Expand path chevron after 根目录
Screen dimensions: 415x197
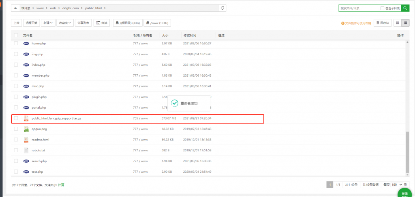pyautogui.click(x=33, y=8)
